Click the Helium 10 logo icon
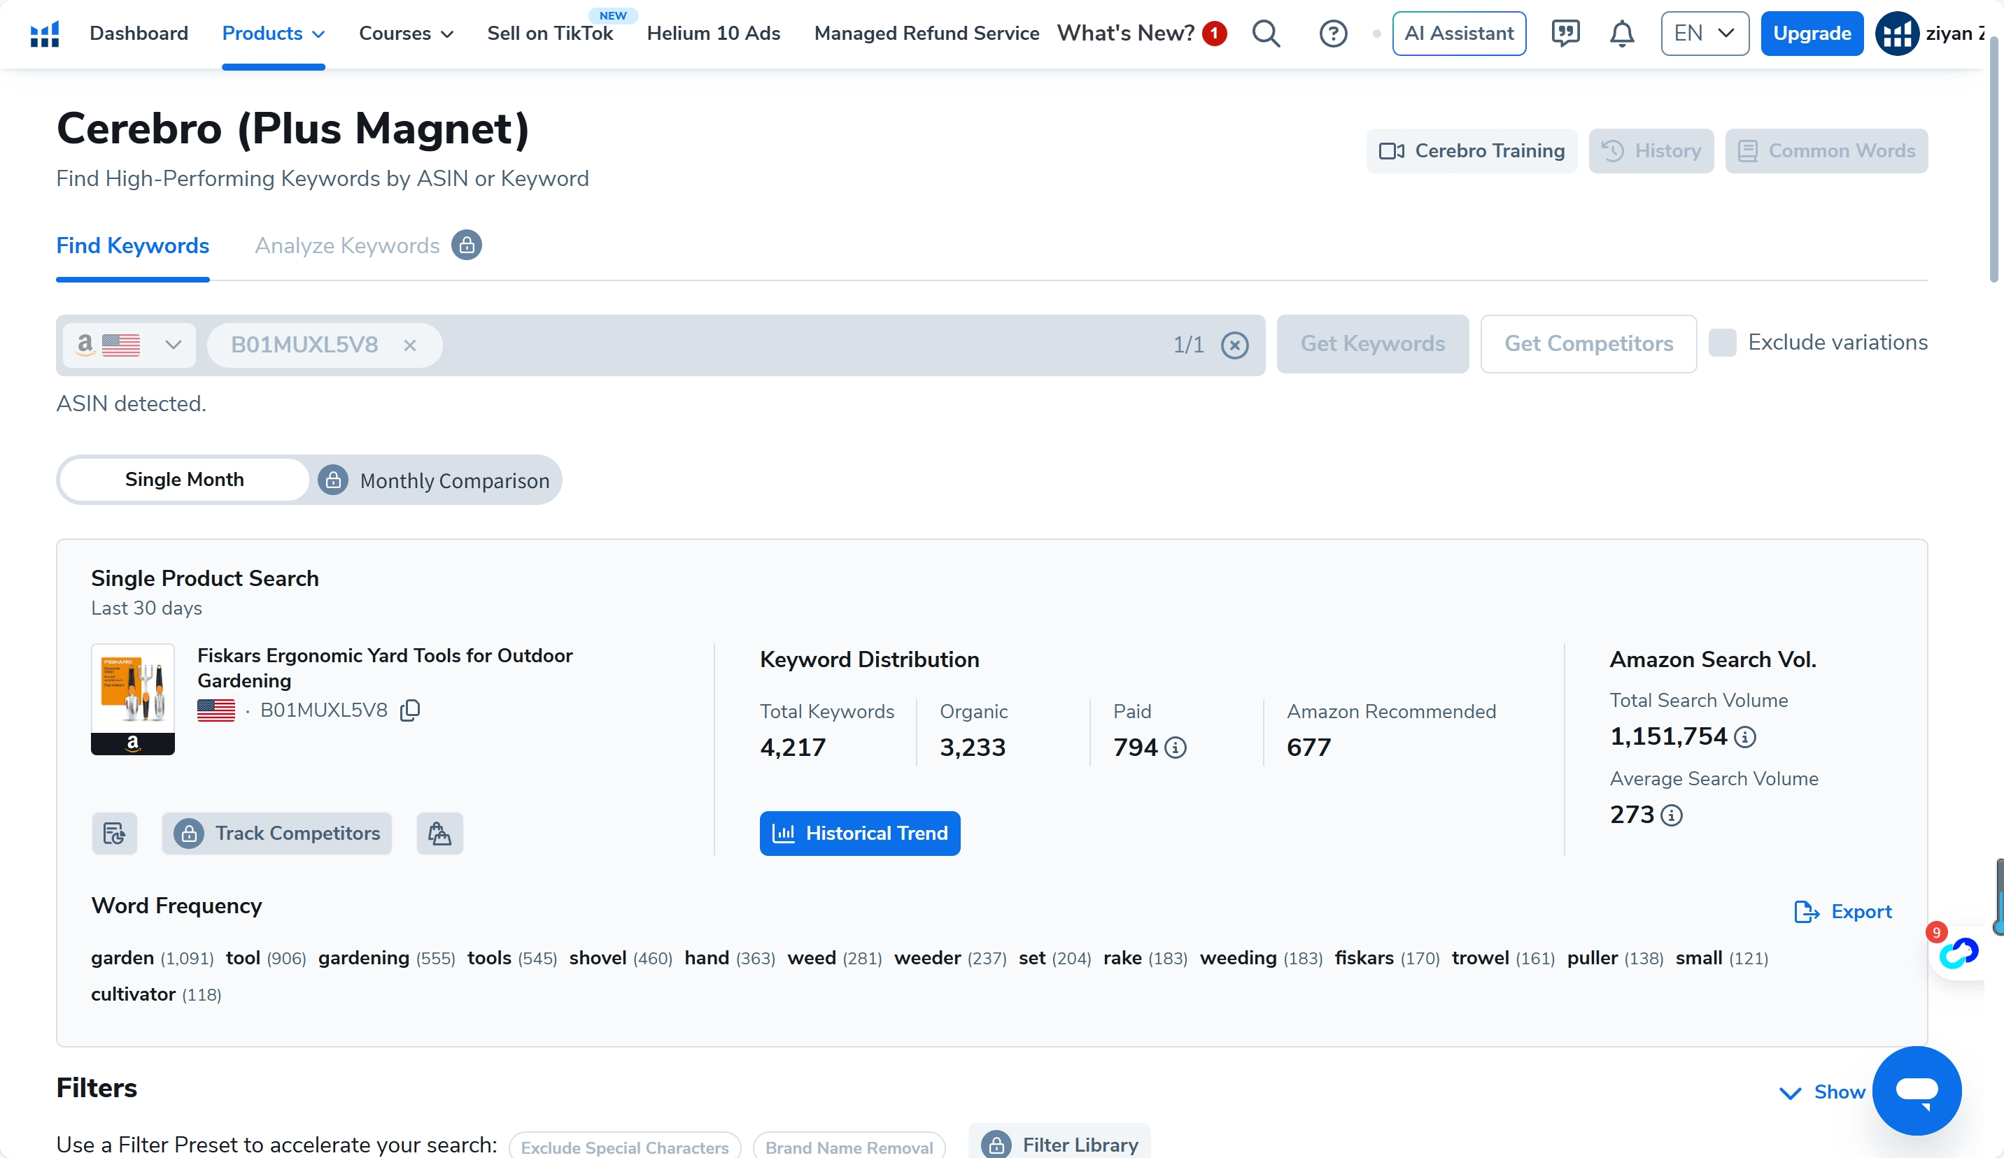 [x=45, y=34]
